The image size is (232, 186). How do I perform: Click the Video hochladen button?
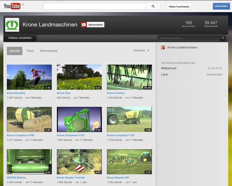(x=179, y=7)
